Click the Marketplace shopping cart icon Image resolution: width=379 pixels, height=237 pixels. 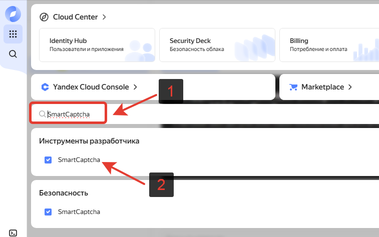click(x=294, y=87)
